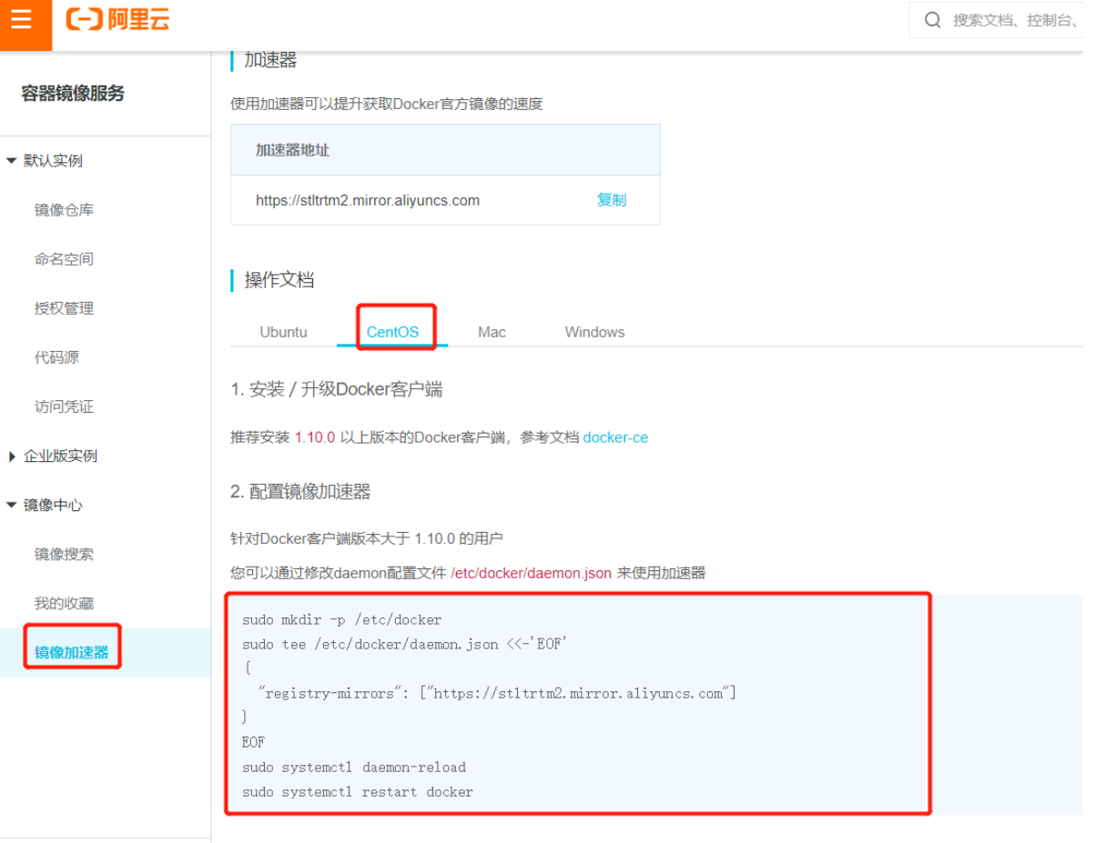Expand the 企业版实例 tree section

pos(11,457)
